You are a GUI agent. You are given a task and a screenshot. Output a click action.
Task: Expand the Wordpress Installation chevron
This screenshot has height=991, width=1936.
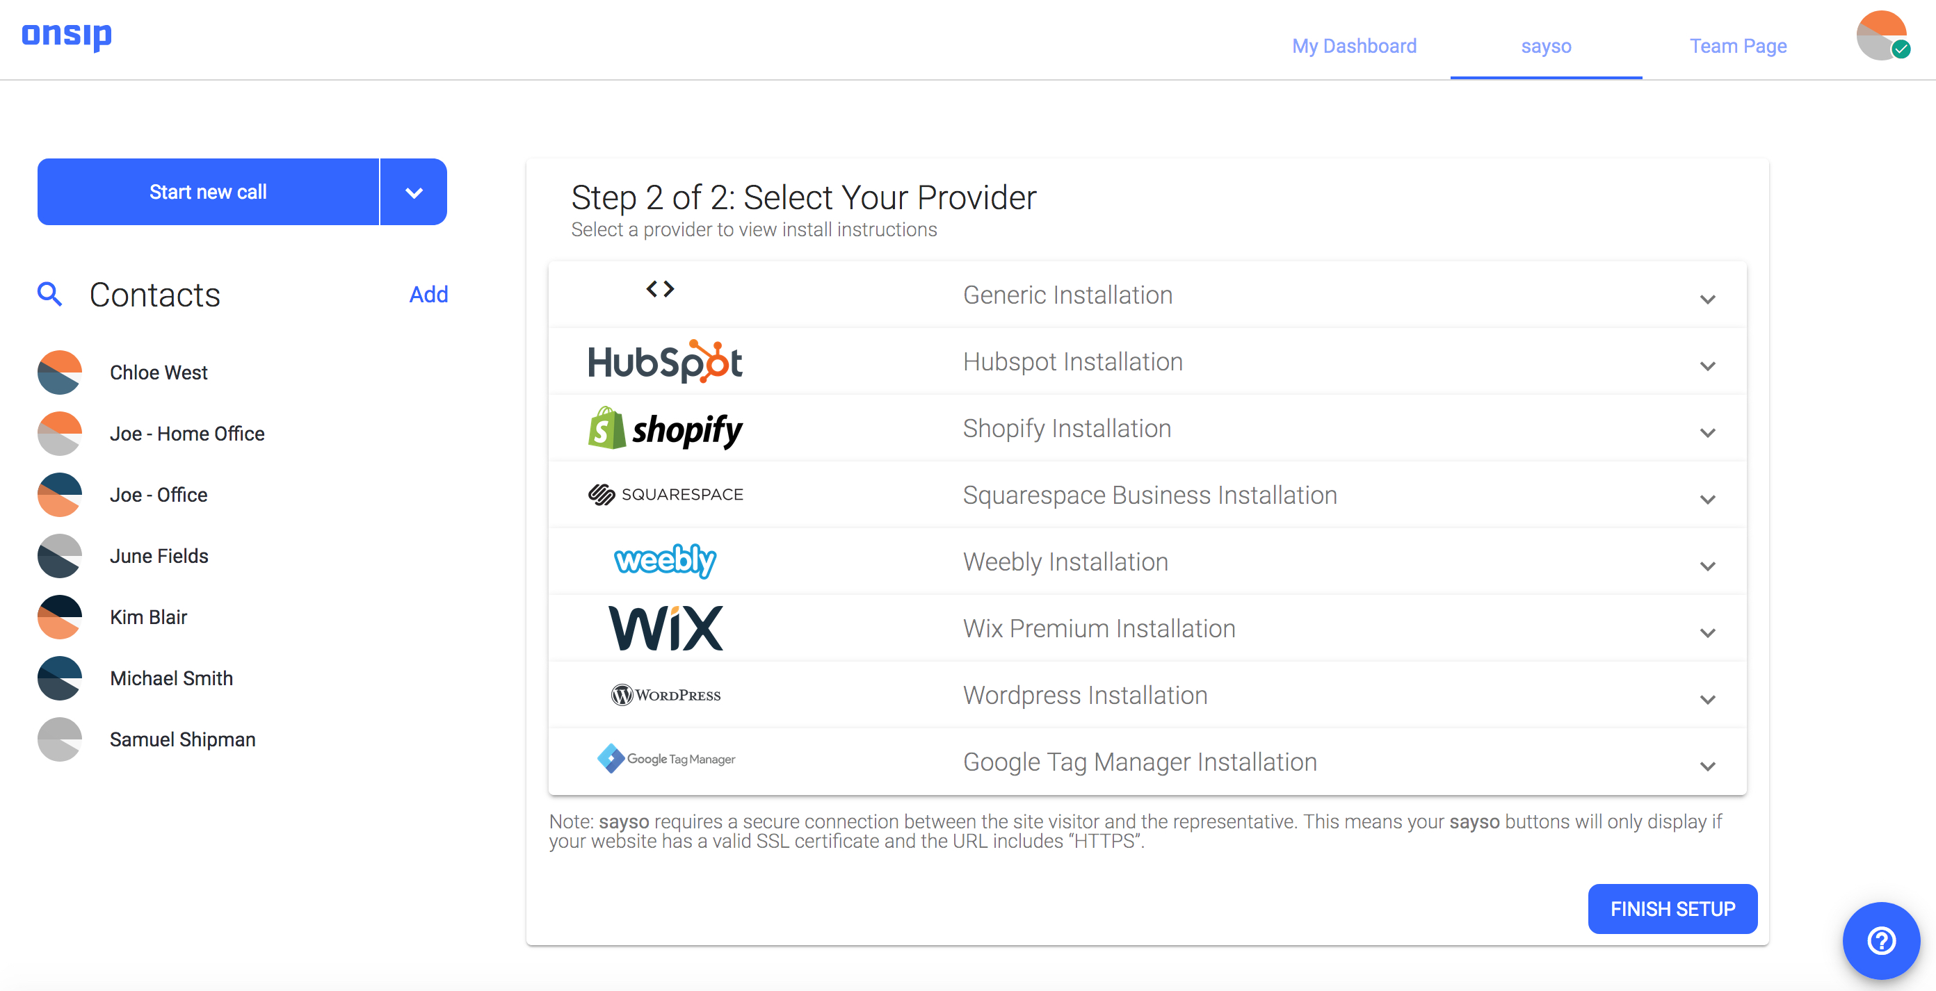[1707, 700]
